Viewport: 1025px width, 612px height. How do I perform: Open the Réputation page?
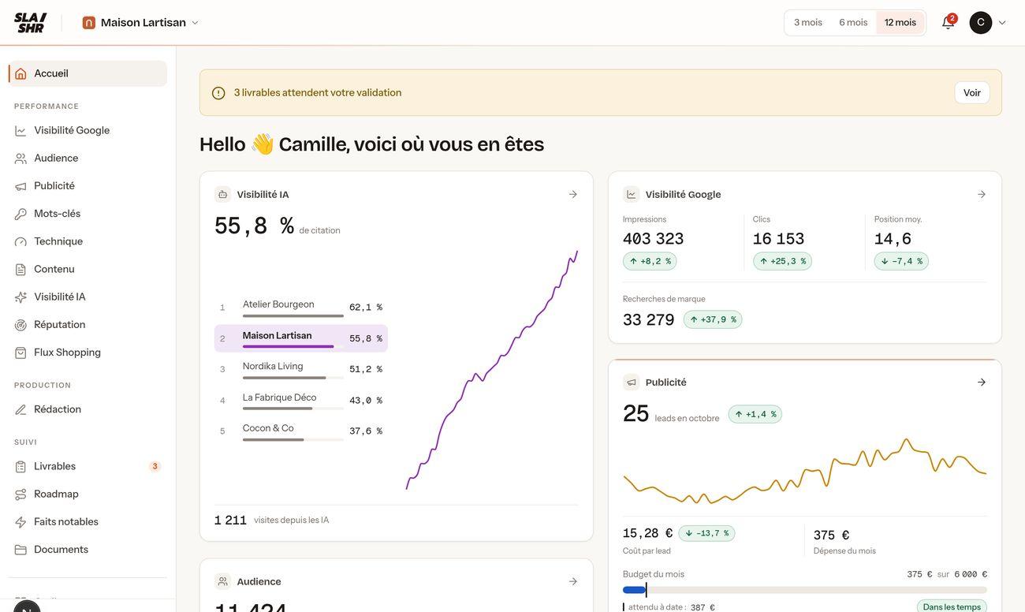tap(88, 325)
